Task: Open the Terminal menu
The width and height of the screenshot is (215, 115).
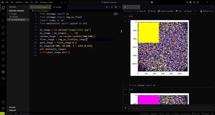Action: click(x=43, y=2)
